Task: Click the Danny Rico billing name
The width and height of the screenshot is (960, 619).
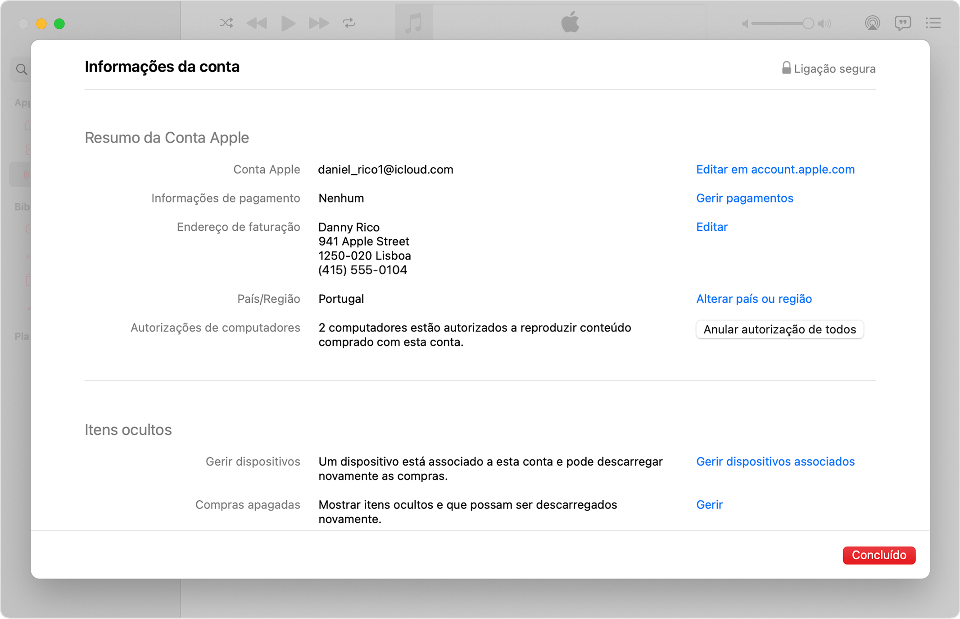Action: pyautogui.click(x=349, y=227)
